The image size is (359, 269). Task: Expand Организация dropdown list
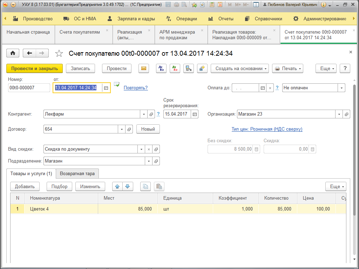(x=339, y=114)
